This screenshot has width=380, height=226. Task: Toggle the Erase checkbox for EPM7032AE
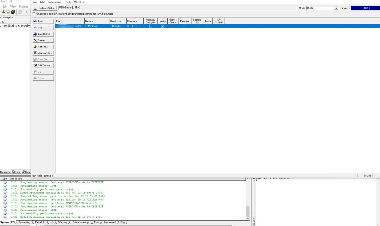208,26
